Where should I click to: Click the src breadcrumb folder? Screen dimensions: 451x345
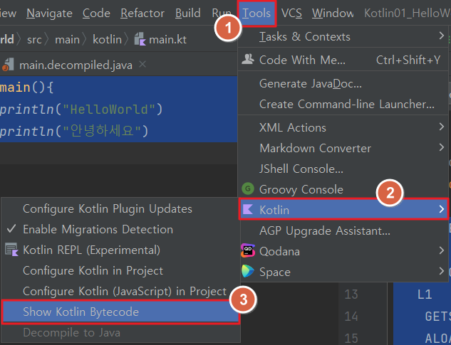coord(34,39)
